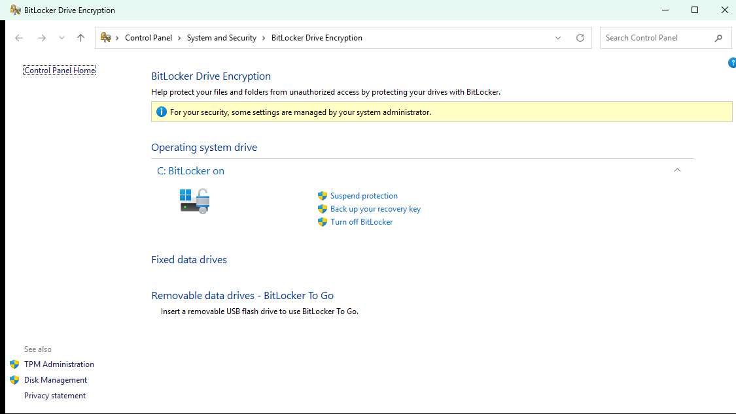Screen dimensions: 736x414
Task: Click Removable data drives - BitLocker To Go heading
Action: pos(242,296)
